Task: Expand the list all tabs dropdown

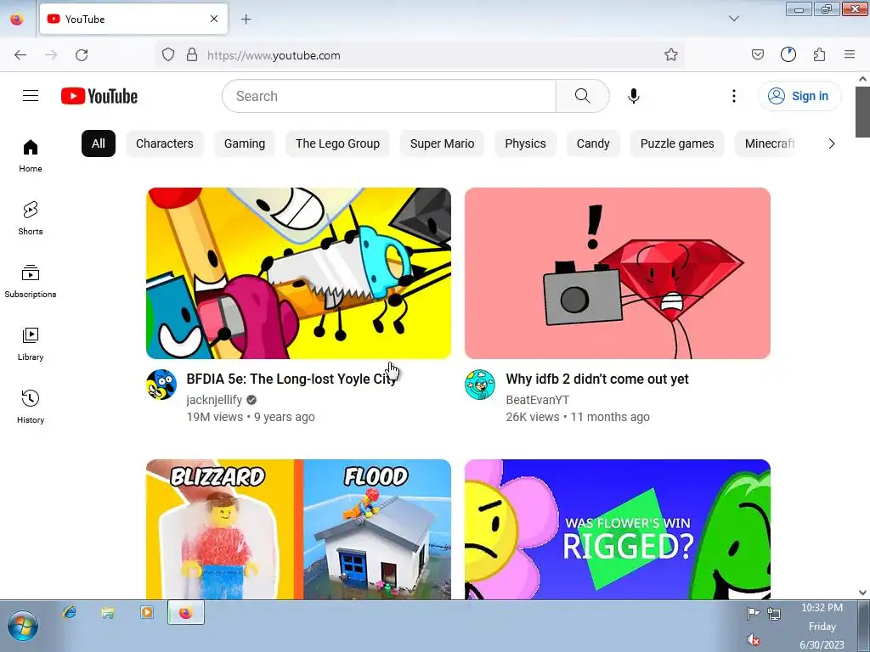Action: [x=734, y=19]
